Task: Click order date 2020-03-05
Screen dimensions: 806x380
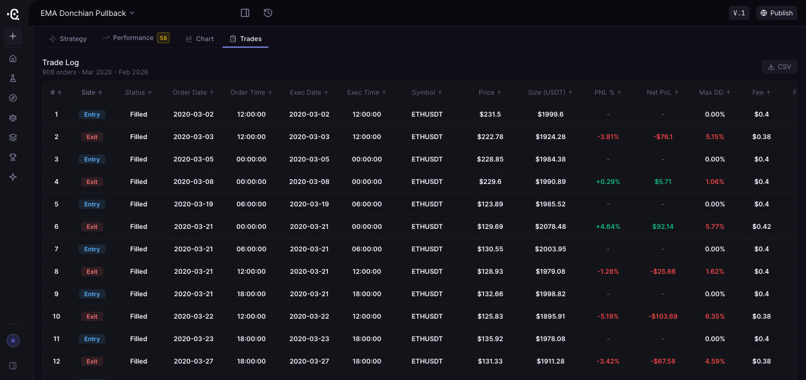Action: pos(194,159)
